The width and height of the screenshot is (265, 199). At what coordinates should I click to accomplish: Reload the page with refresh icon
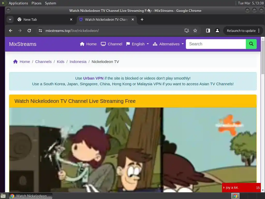tap(29, 31)
